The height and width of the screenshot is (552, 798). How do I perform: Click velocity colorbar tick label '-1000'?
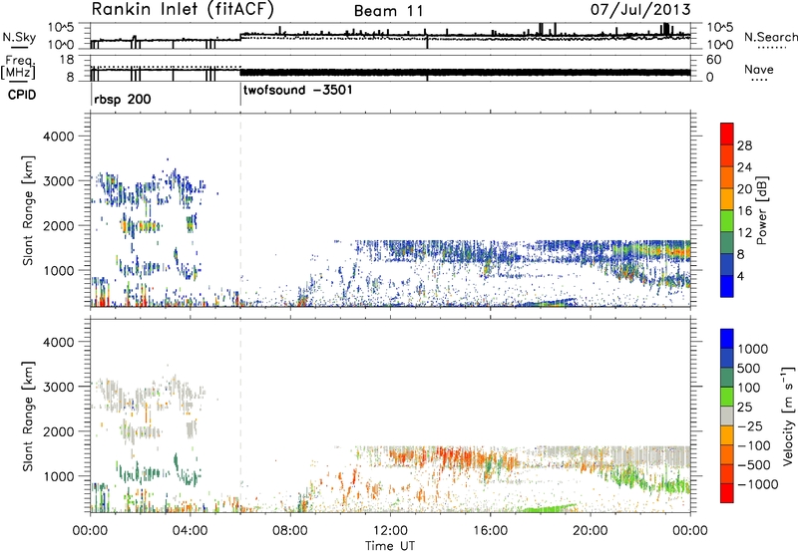click(757, 484)
